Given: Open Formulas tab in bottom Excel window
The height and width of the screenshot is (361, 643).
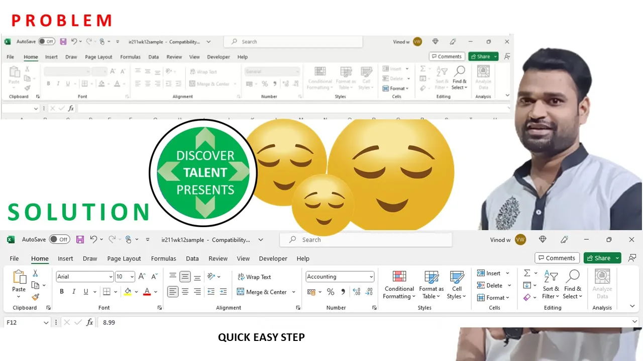Looking at the screenshot, I should (164, 259).
